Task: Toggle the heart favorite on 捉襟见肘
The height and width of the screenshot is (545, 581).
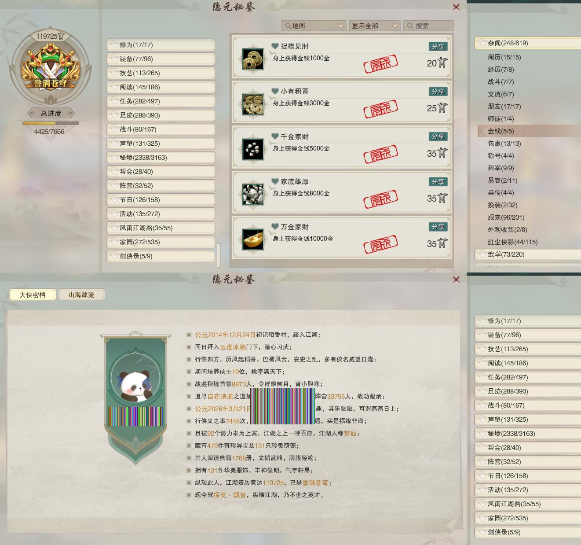Action: (x=275, y=46)
